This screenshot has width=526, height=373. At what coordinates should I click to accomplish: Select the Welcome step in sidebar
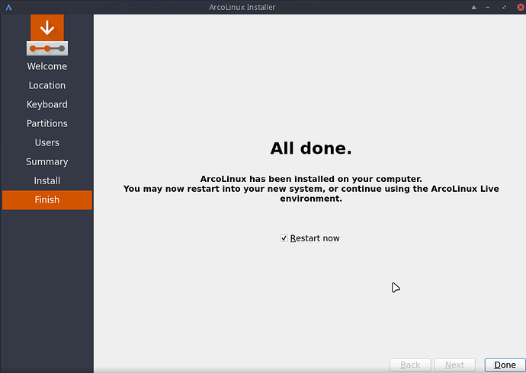(47, 66)
